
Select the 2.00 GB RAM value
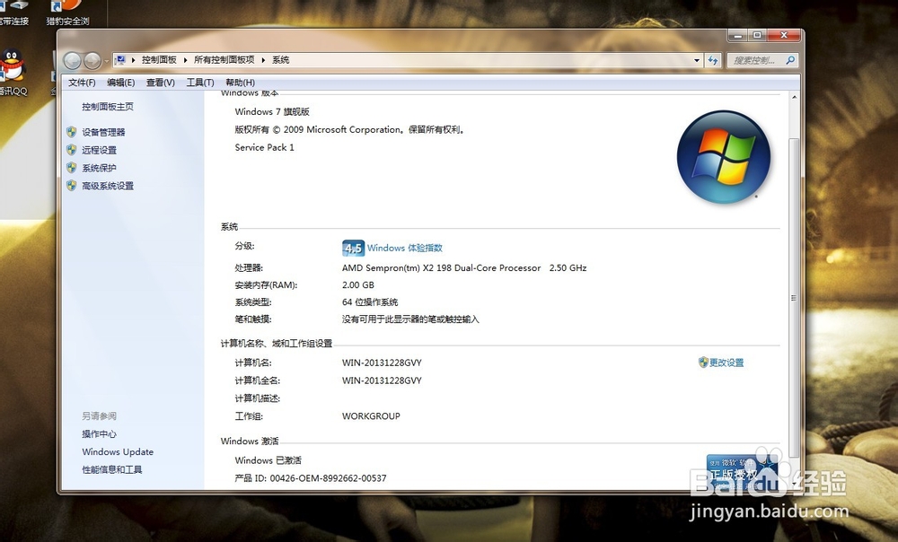click(x=358, y=284)
